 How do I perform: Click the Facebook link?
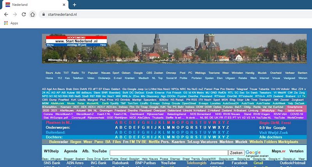pyautogui.click(x=239, y=163)
